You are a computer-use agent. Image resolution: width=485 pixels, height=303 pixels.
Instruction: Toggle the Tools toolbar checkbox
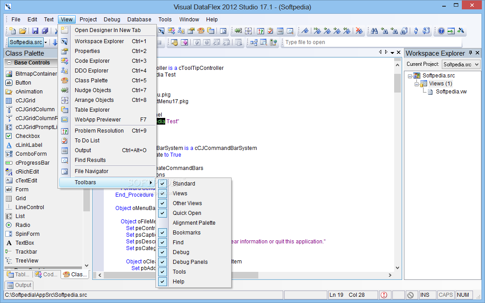tap(163, 272)
